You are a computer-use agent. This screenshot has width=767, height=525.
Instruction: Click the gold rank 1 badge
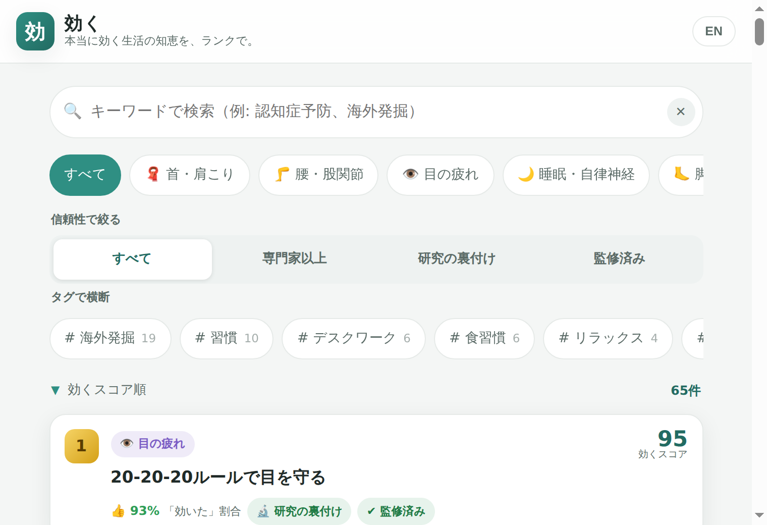(x=82, y=446)
